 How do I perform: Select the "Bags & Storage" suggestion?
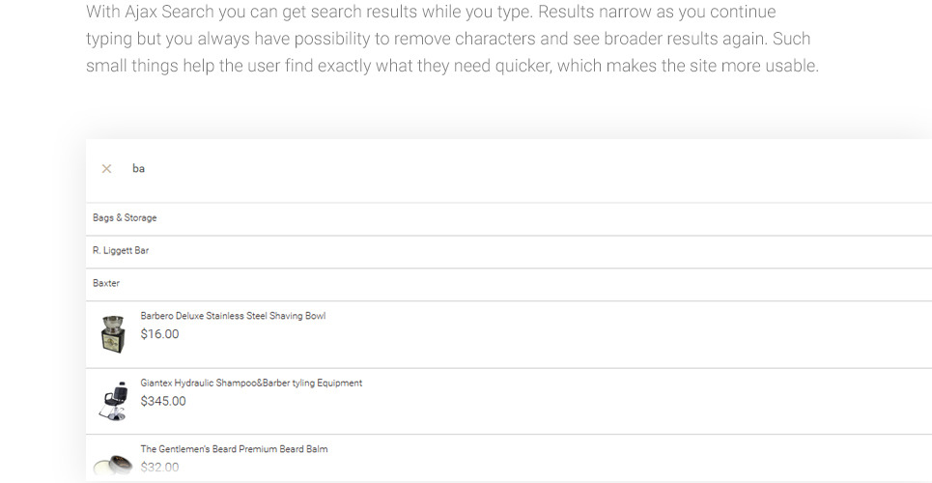coord(125,218)
